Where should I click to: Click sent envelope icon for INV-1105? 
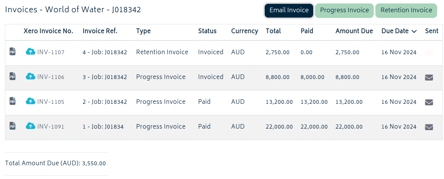click(x=429, y=102)
